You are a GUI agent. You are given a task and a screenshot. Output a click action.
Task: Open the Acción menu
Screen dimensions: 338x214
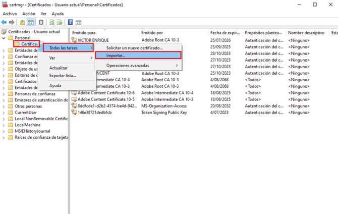coord(29,14)
